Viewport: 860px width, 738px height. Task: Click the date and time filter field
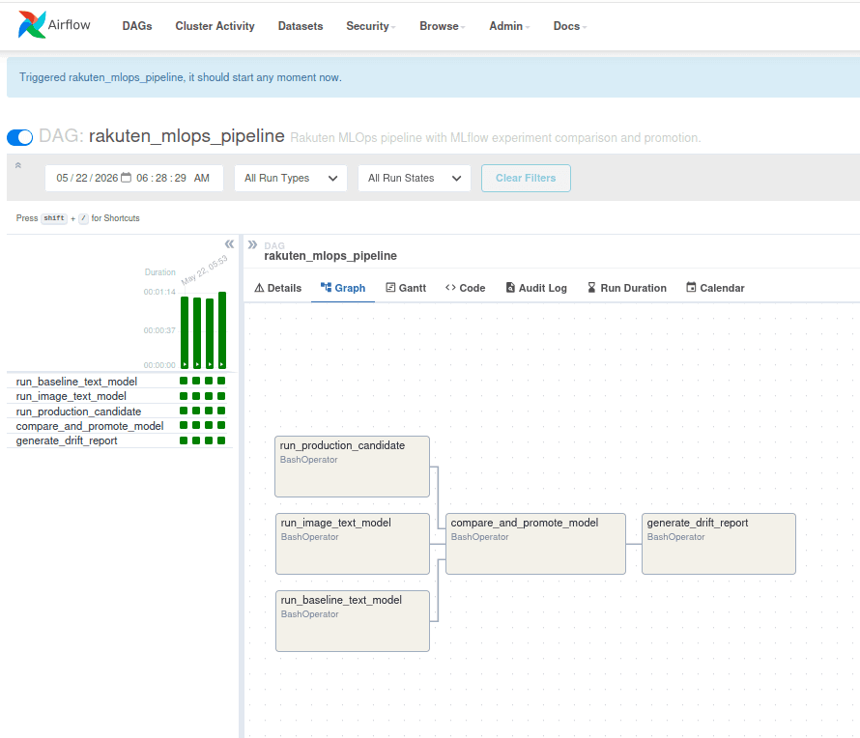(x=133, y=178)
